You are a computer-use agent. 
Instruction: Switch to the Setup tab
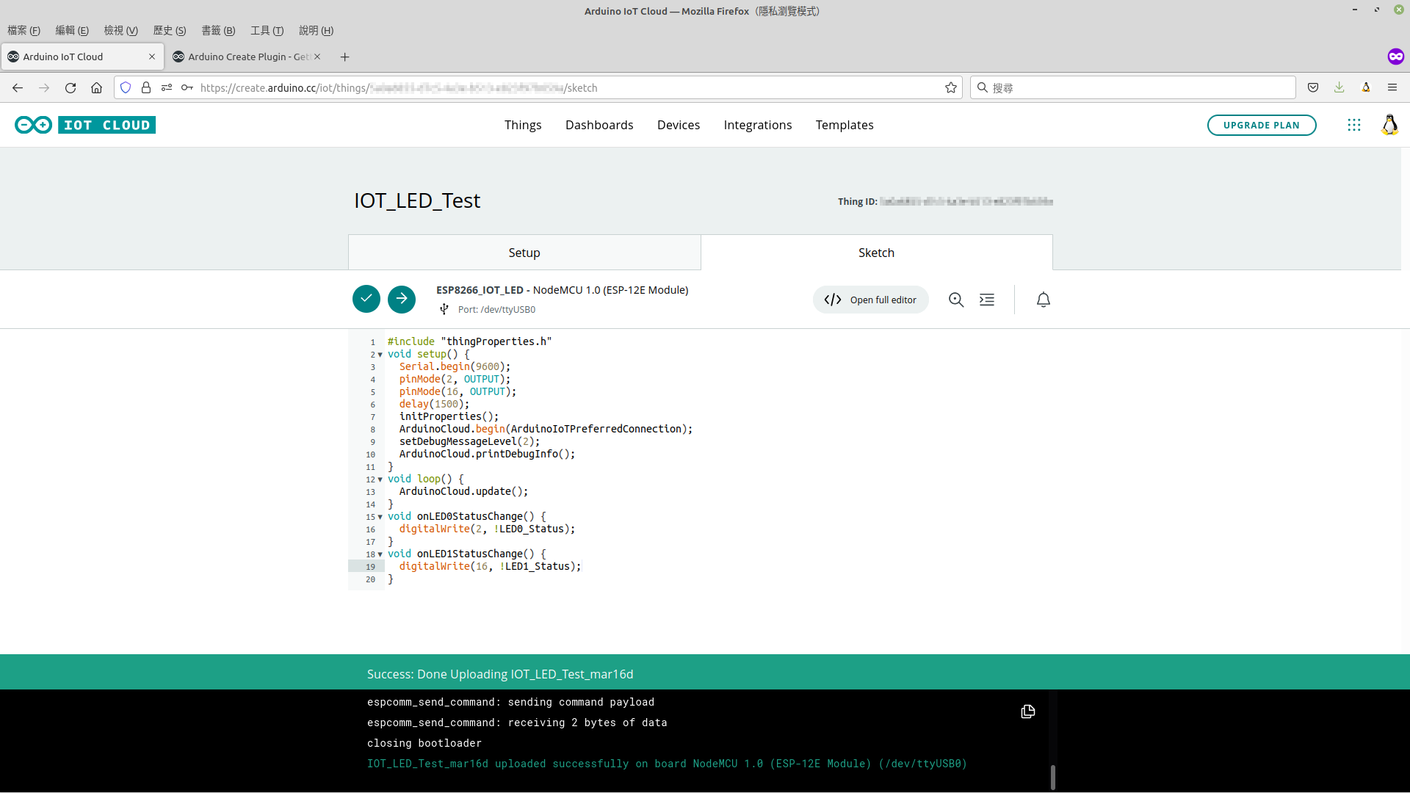(x=524, y=253)
